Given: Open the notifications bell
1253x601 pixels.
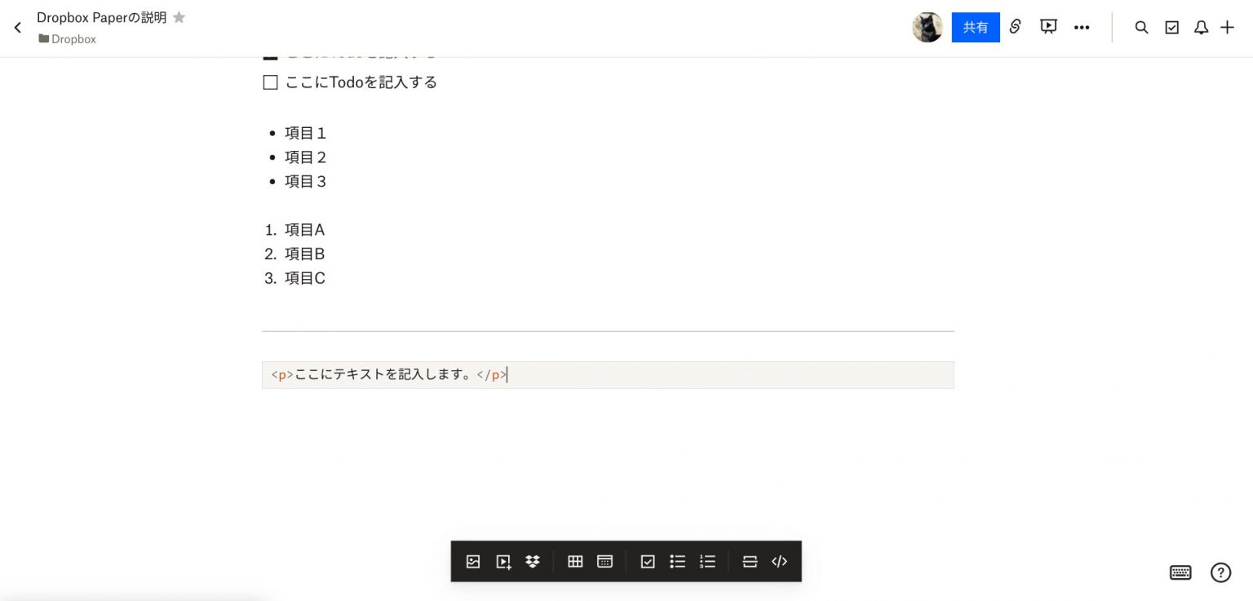Looking at the screenshot, I should (1201, 28).
